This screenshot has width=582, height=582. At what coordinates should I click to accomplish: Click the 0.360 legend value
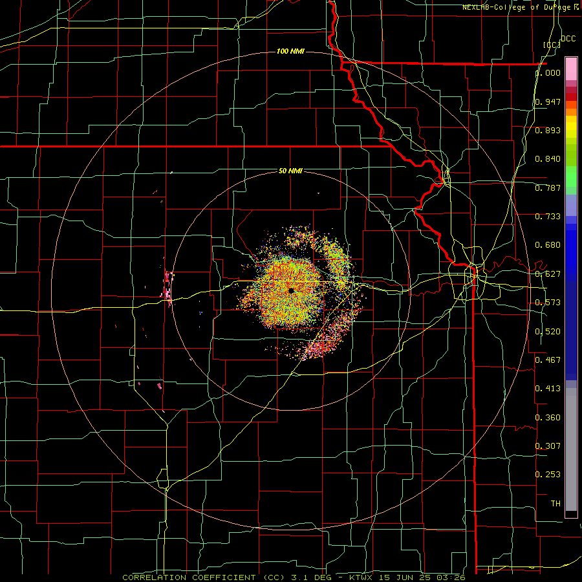tap(548, 418)
